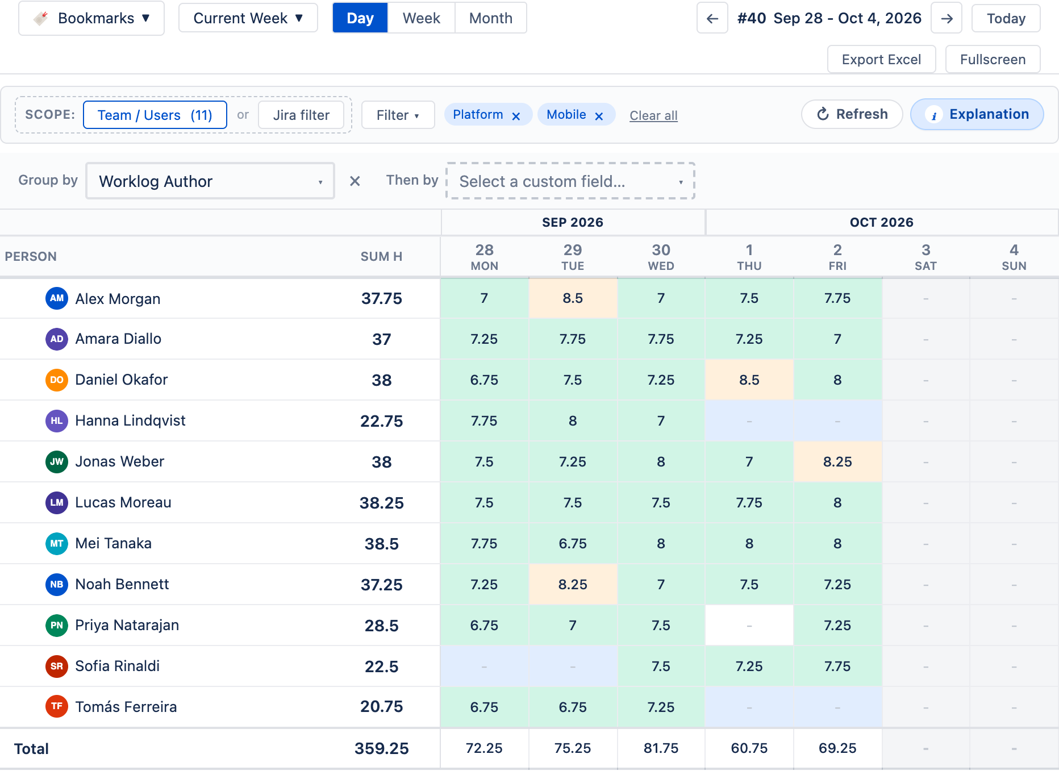Open the Current Week dropdown
This screenshot has width=1059, height=783.
(x=248, y=18)
